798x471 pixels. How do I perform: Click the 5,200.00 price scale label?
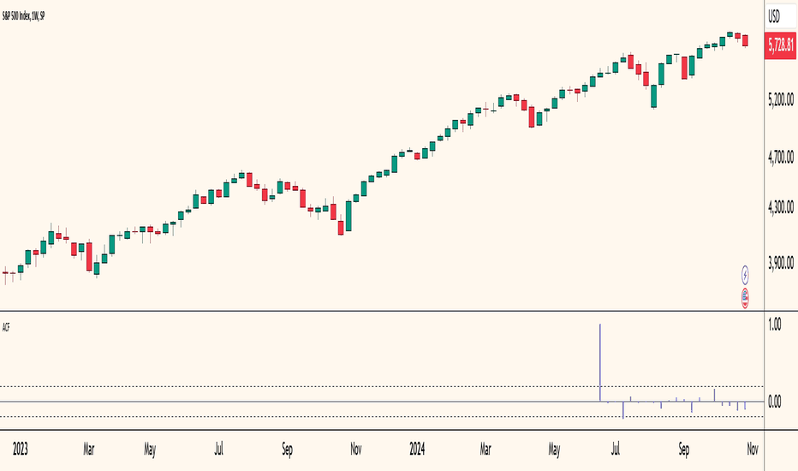[x=781, y=99]
